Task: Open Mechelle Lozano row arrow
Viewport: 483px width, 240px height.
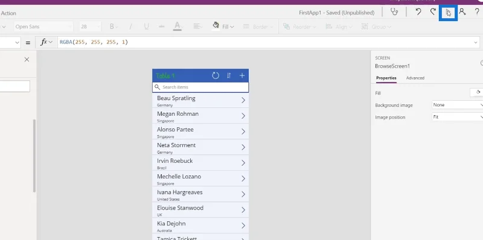Action: tap(243, 178)
